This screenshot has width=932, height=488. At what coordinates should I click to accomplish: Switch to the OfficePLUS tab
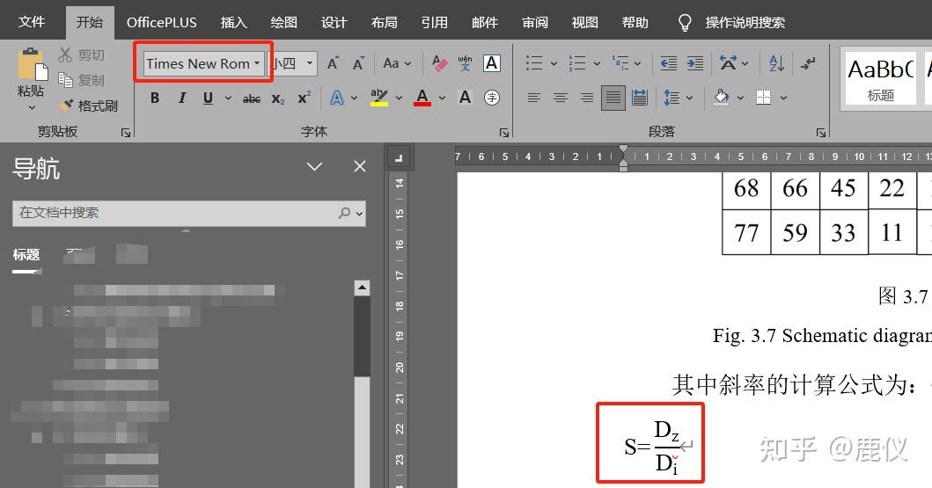(x=161, y=22)
